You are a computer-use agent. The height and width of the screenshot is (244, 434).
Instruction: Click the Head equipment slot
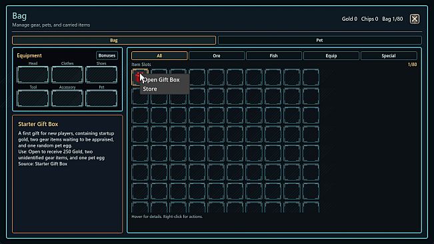coord(33,75)
